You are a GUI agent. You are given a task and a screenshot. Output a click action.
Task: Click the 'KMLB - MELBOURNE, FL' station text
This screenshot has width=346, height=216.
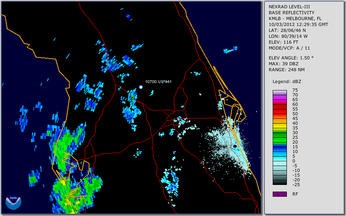click(x=295, y=18)
